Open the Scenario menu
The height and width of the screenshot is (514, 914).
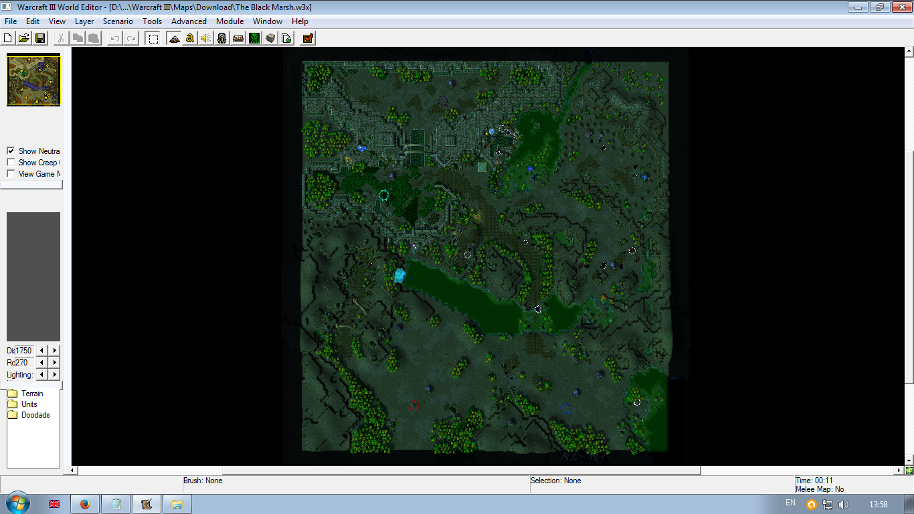coord(118,21)
